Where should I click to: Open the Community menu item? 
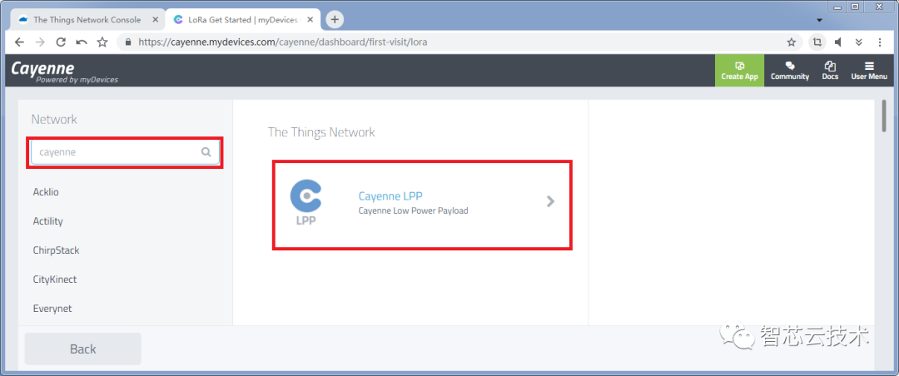[789, 71]
